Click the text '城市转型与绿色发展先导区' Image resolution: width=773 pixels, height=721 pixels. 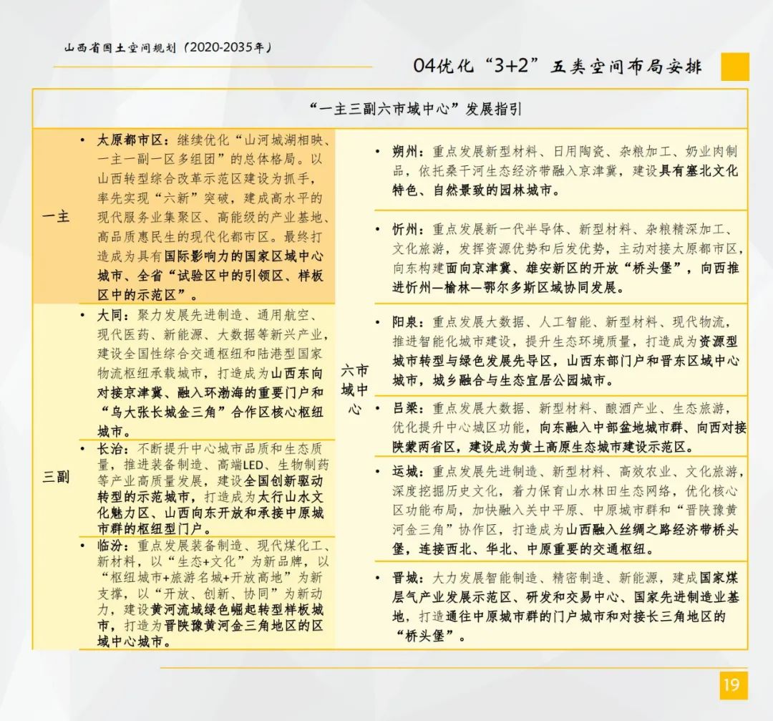tap(472, 361)
